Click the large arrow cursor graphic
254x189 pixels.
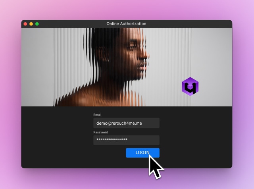(x=156, y=167)
